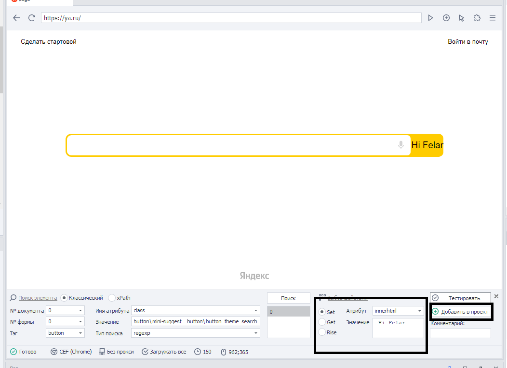This screenshot has height=368, width=507.
Task: Click the CEF (Chrome) status text
Action: 76,352
